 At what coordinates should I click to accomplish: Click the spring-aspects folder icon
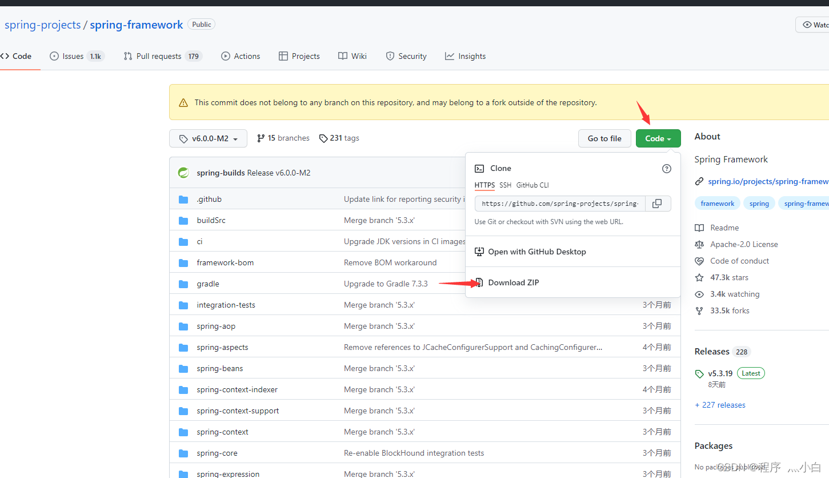pyautogui.click(x=183, y=348)
